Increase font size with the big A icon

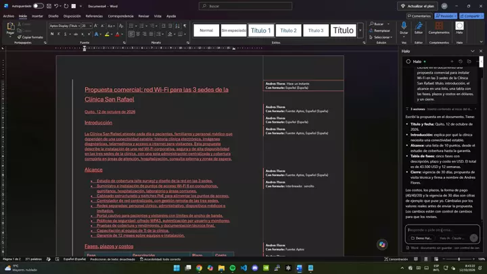pos(96,26)
